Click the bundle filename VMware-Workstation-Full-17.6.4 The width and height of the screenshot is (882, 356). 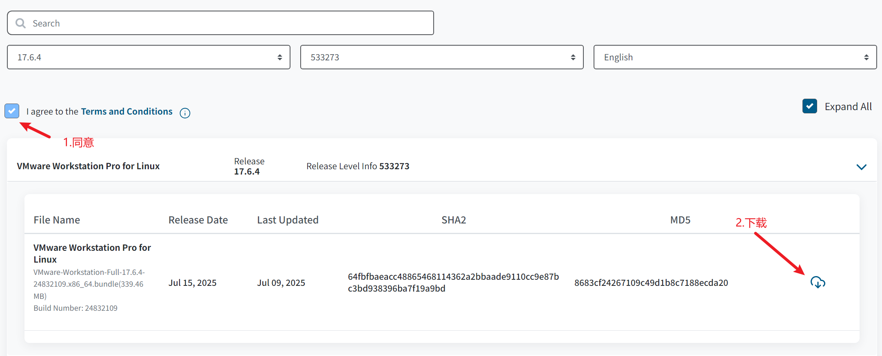click(x=89, y=284)
